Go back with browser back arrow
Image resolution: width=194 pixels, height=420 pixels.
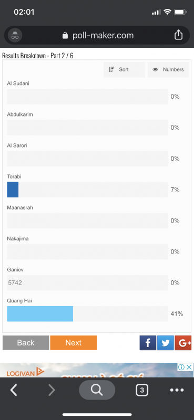(14, 390)
